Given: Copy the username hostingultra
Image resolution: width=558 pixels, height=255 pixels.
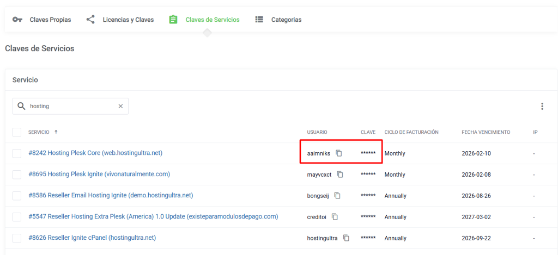Looking at the screenshot, I should (x=346, y=238).
